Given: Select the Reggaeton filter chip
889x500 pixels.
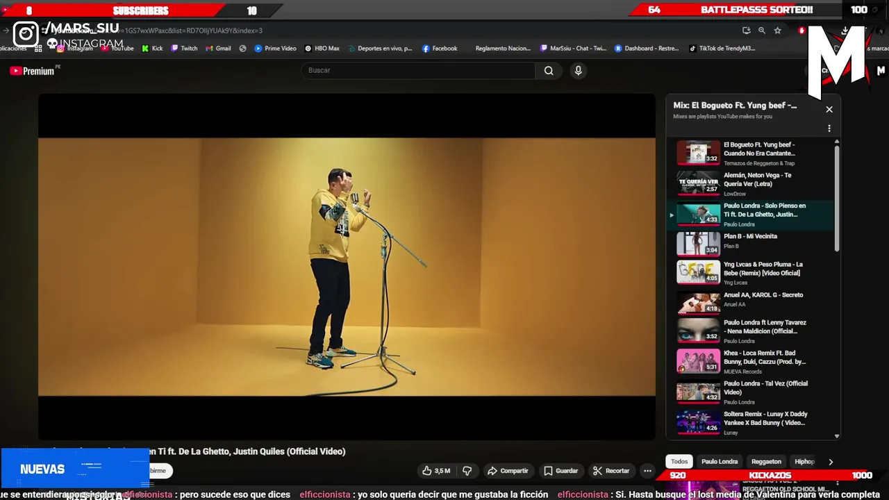Looking at the screenshot, I should point(766,462).
